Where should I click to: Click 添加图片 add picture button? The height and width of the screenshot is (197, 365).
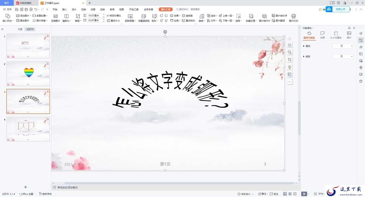[x=23, y=15]
